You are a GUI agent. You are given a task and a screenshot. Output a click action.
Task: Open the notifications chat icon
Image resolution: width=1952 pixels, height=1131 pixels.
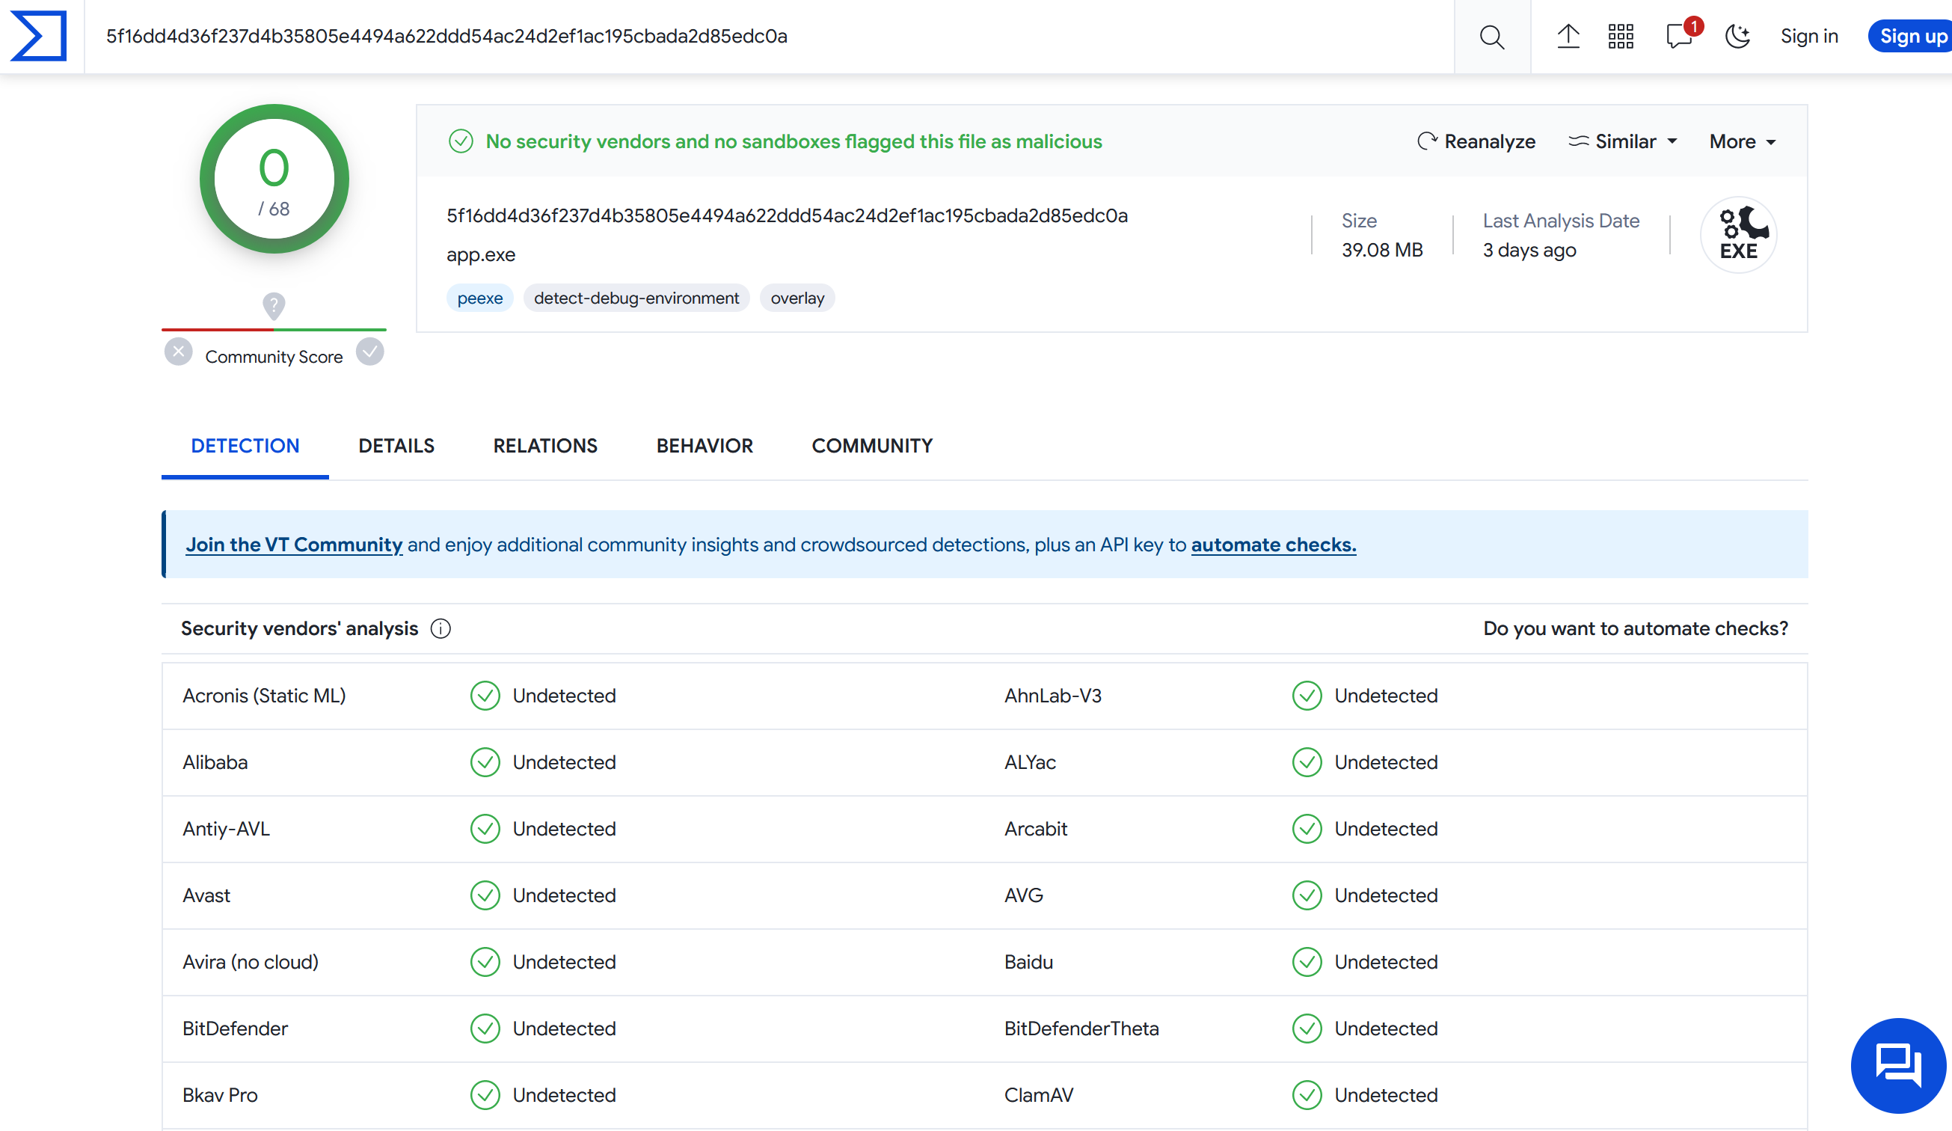[1679, 36]
